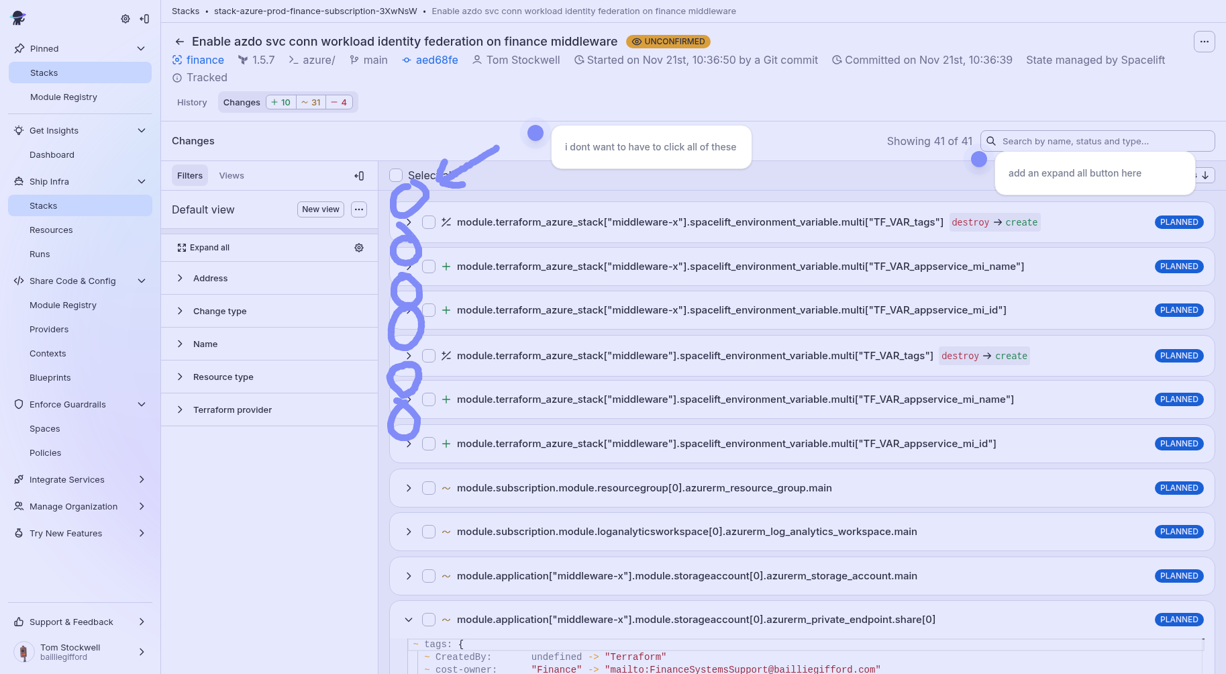Collapse the azurerm_private_endpoint.share[0] row
Viewport: 1226px width, 674px height.
409,620
